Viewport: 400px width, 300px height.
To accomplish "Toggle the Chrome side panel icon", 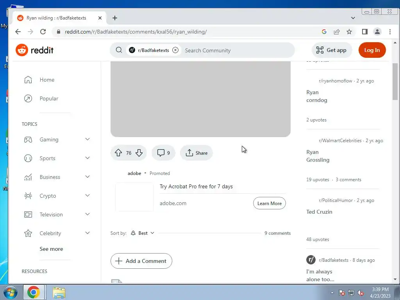I will click(x=365, y=32).
